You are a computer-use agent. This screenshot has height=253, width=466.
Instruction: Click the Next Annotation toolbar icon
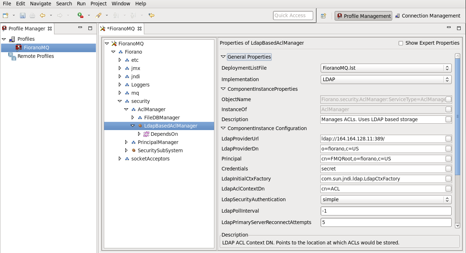click(x=116, y=15)
